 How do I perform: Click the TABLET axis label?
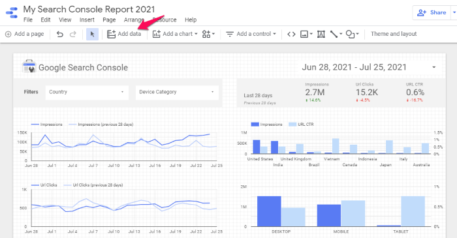401,231
